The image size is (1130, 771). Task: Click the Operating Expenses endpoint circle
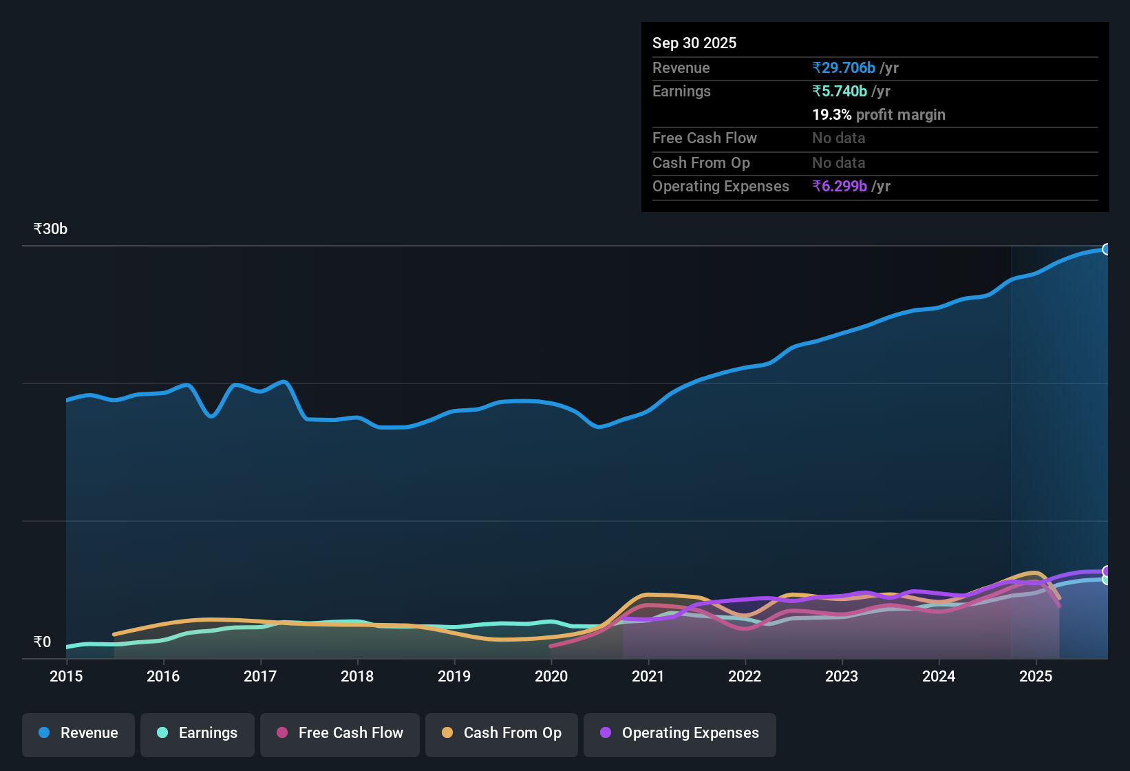[x=1106, y=571]
